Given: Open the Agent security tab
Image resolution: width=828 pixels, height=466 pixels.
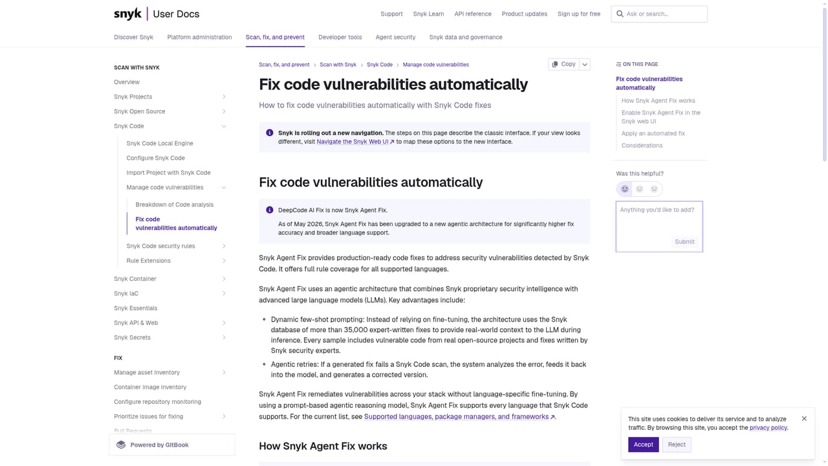Looking at the screenshot, I should (395, 38).
